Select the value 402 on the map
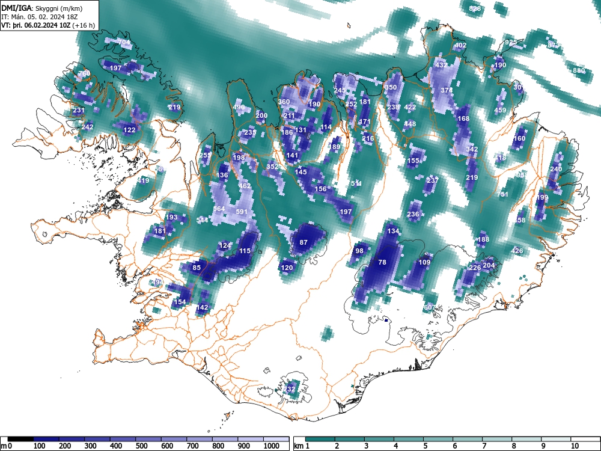 click(x=460, y=45)
